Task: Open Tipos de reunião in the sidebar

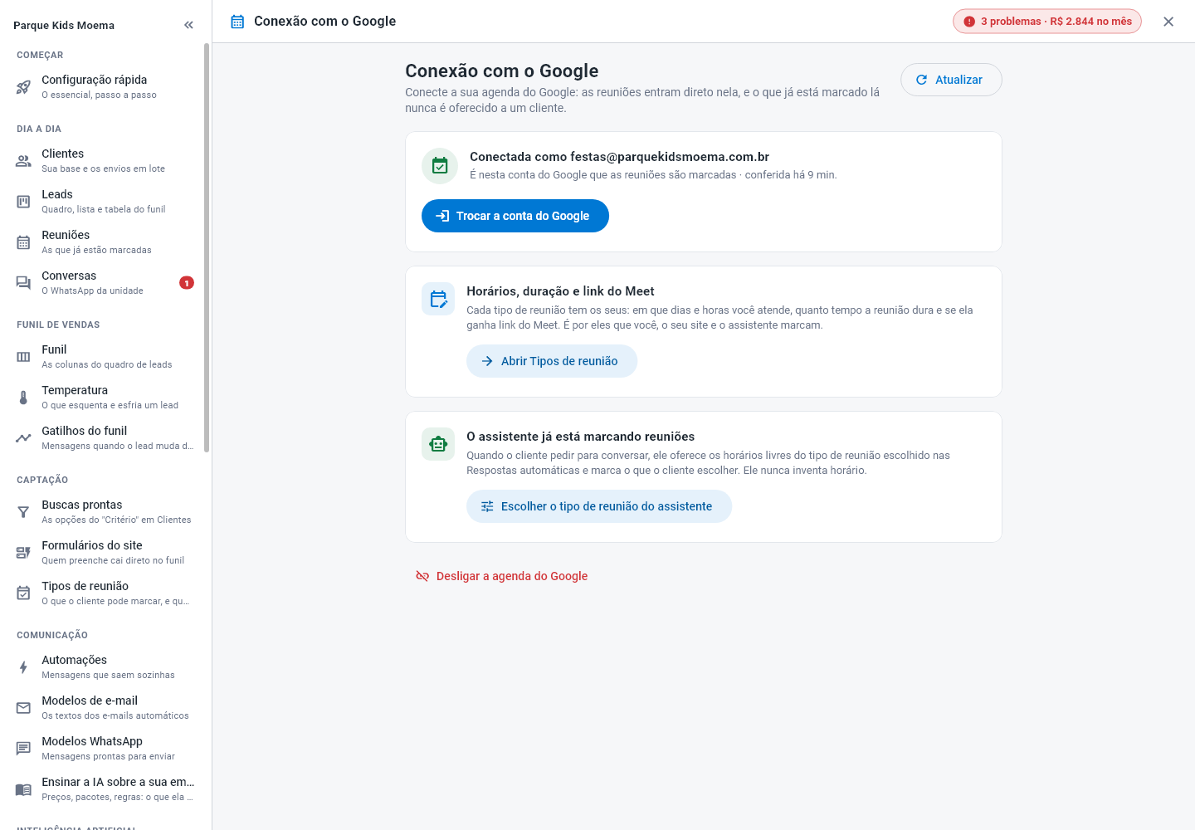Action: [105, 593]
